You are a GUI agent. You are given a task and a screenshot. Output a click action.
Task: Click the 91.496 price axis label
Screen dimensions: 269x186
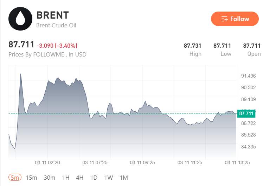click(x=248, y=76)
